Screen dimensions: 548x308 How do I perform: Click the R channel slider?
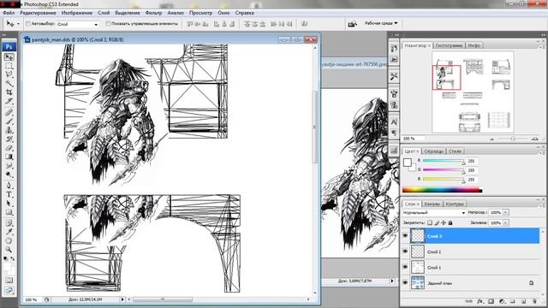444,161
